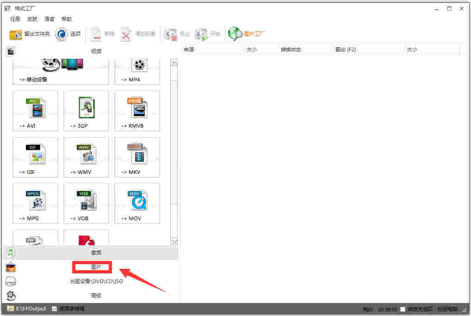Toggle the 转换完成后 关闭电脑 shutdown checkbox
Image resolution: width=471 pixels, height=316 pixels.
403,309
